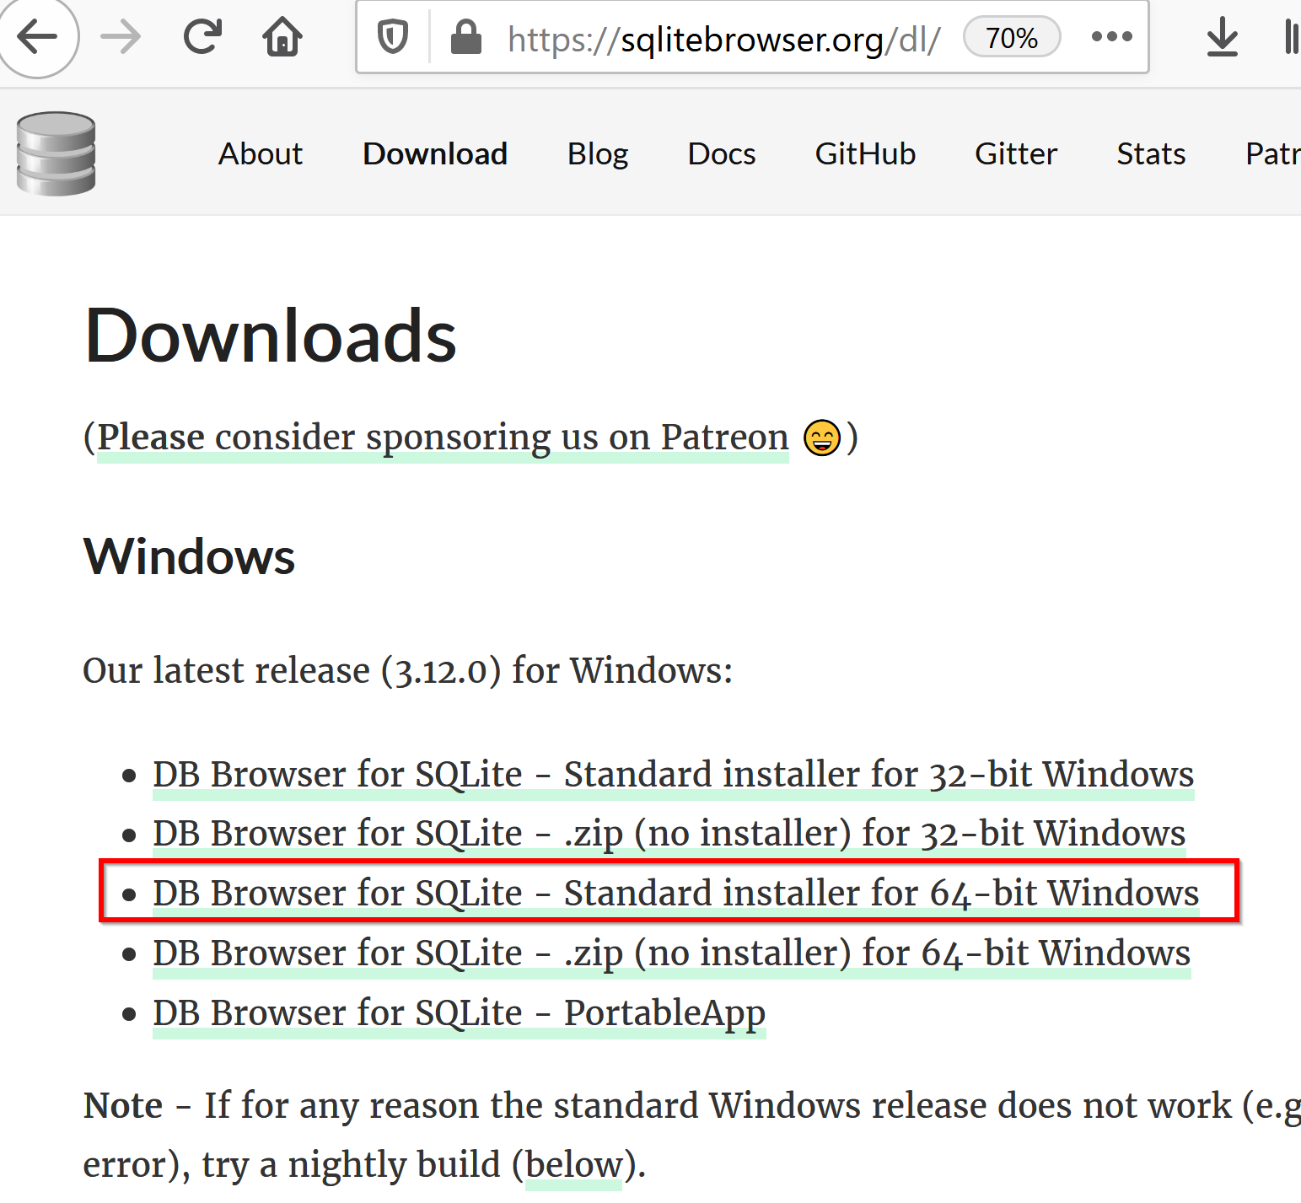Open the GitHub navigation item
The height and width of the screenshot is (1203, 1301).
(x=865, y=153)
